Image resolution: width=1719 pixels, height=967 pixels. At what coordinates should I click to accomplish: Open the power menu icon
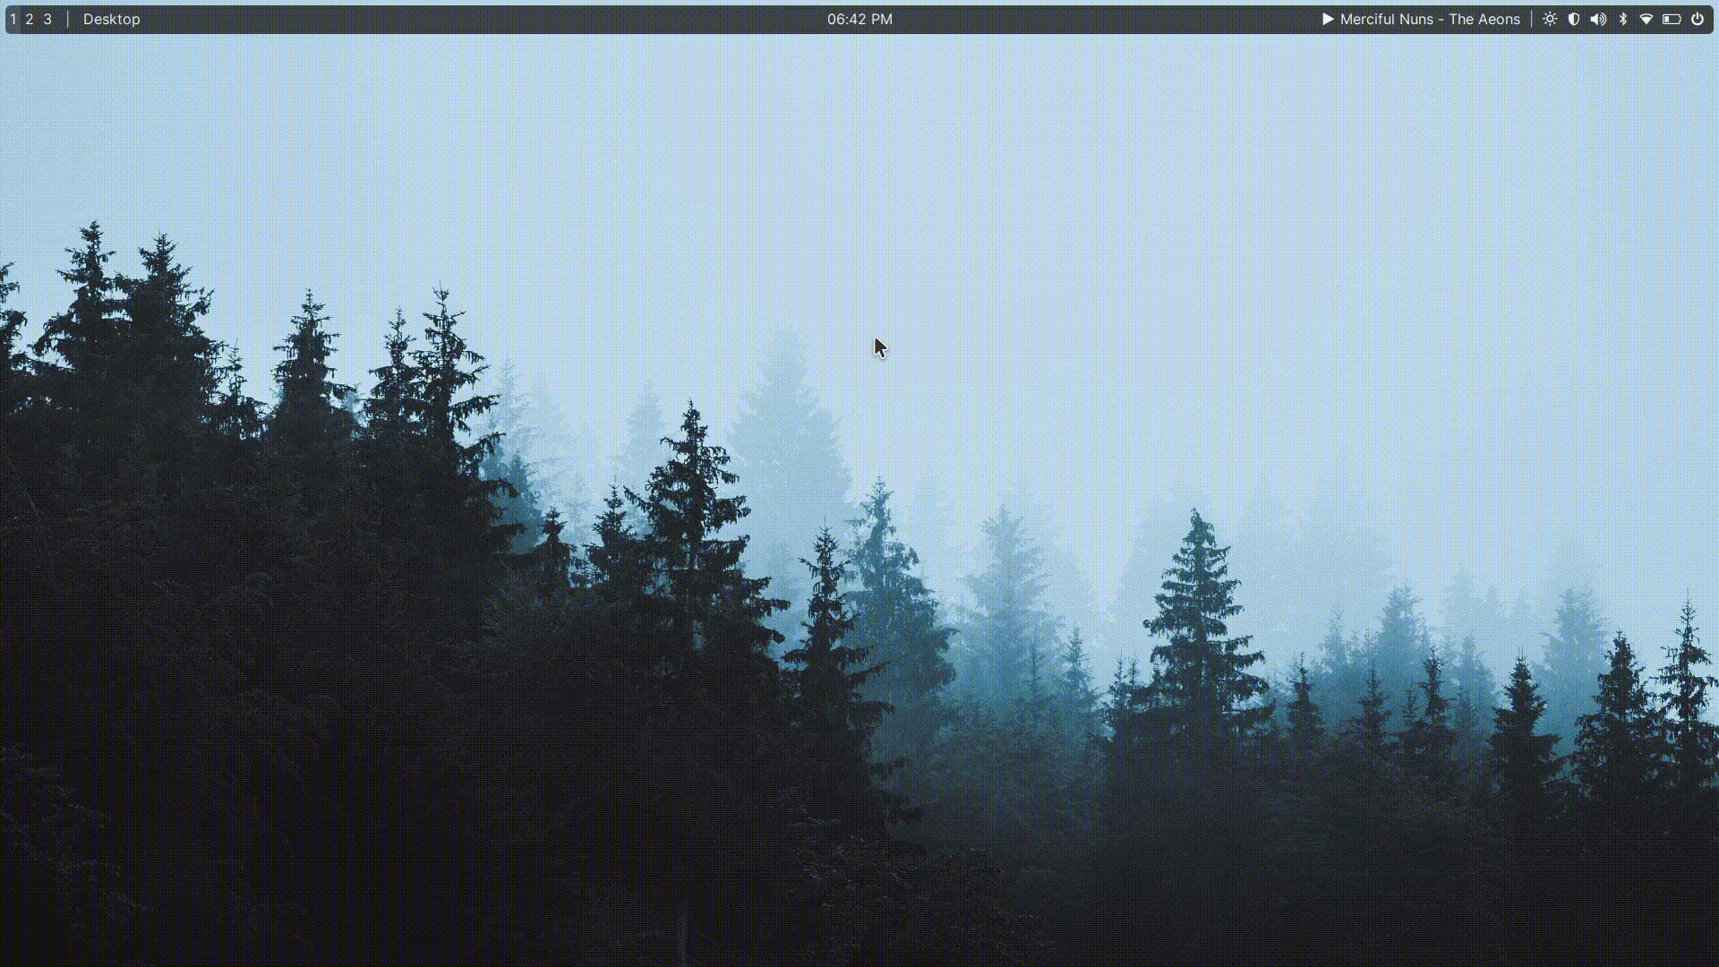[x=1698, y=19]
